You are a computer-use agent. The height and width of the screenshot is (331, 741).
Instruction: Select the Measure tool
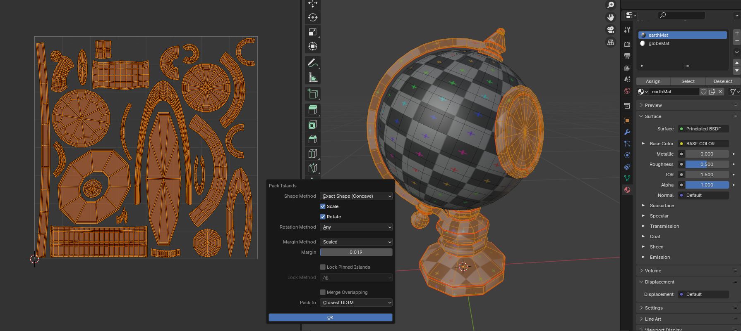313,77
